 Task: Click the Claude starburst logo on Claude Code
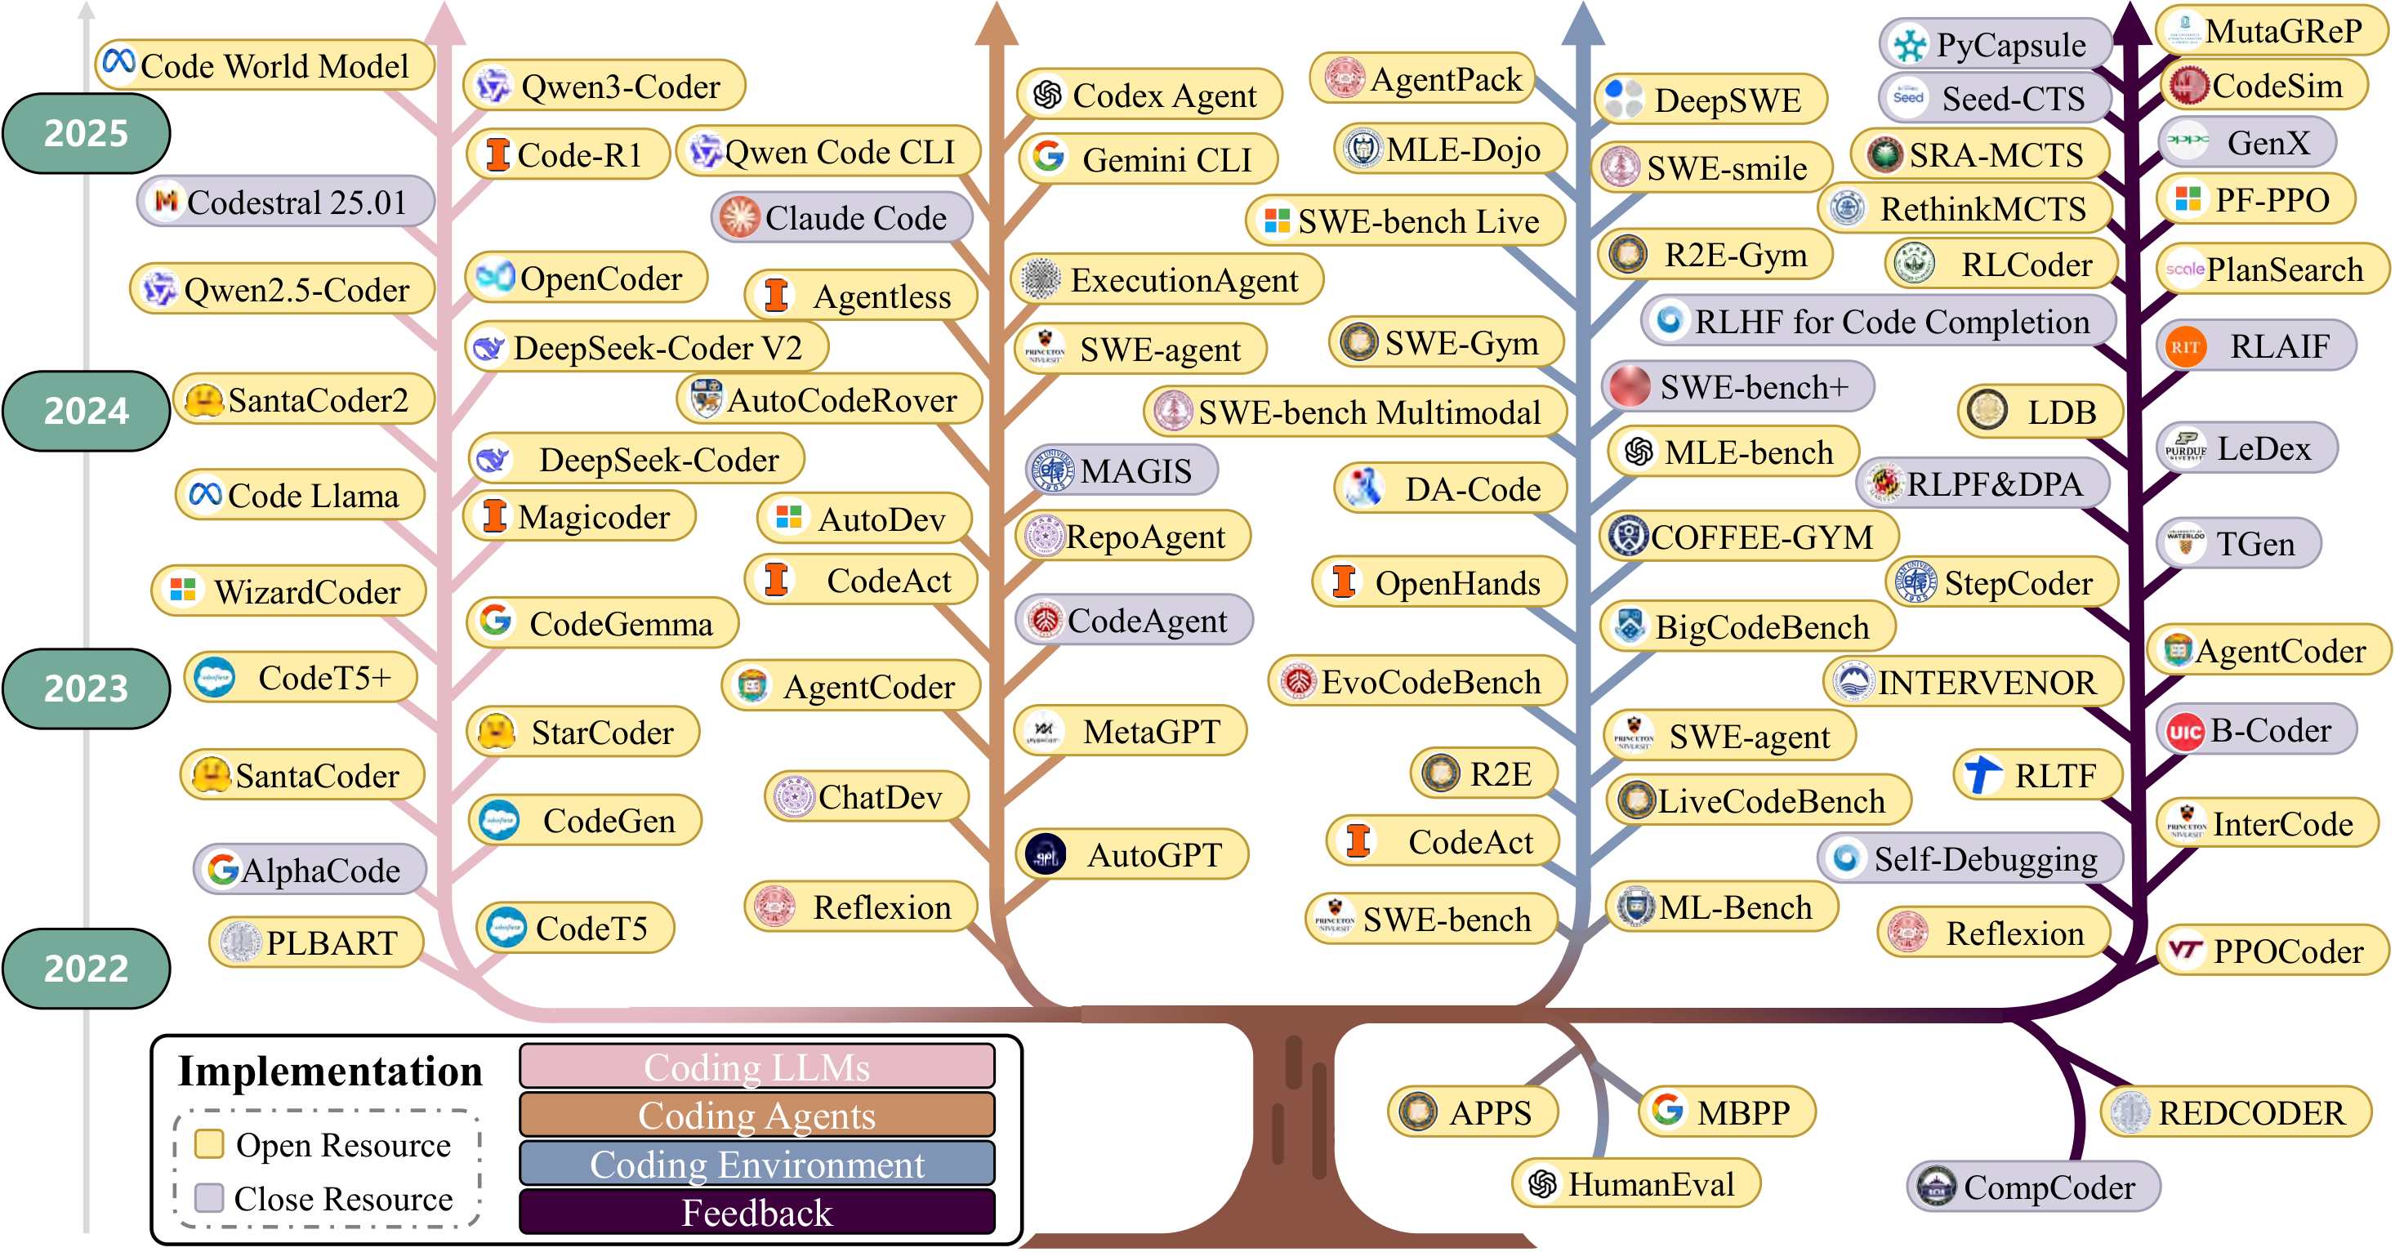739,217
